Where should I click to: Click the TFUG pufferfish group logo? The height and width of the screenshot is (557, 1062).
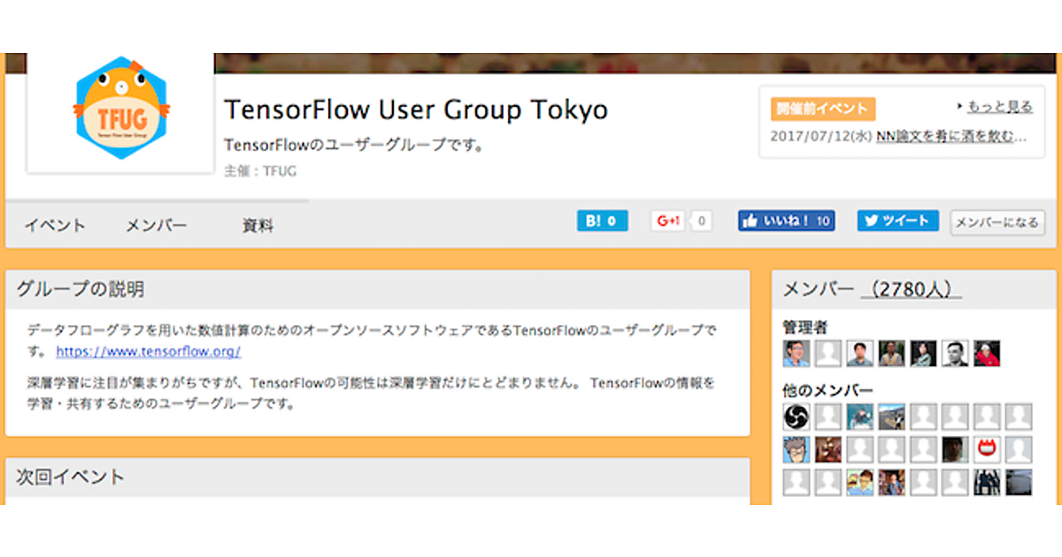click(x=121, y=108)
